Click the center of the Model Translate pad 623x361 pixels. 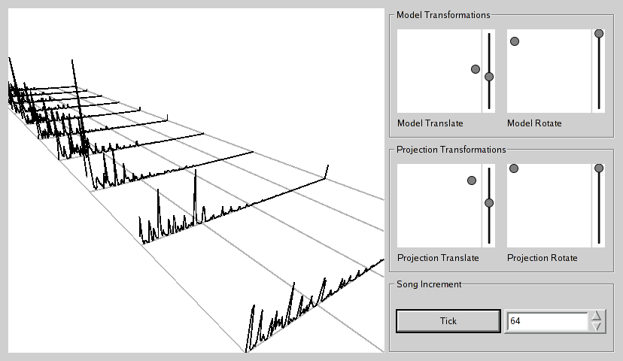[x=439, y=71]
